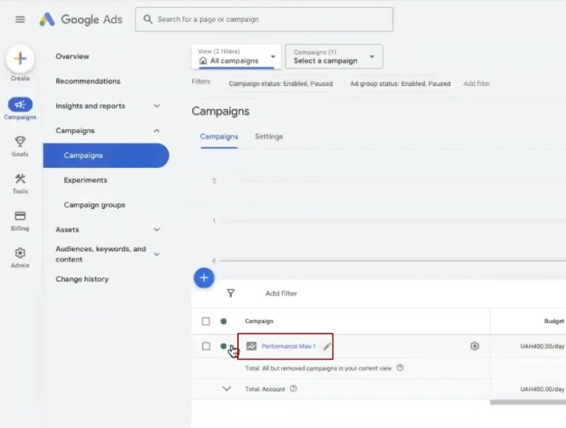Screen dimensions: 566x428
Task: Click the blue new campaign plus button
Action: pos(203,277)
